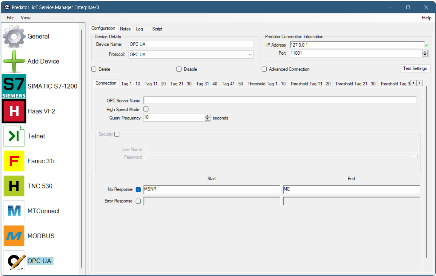
Task: Enable the Error Response checkbox
Action: (138, 201)
